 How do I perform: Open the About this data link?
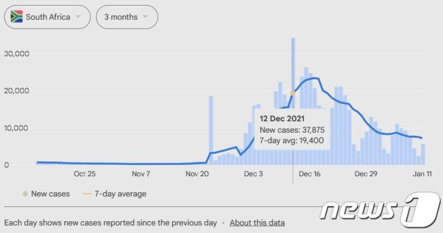(257, 223)
